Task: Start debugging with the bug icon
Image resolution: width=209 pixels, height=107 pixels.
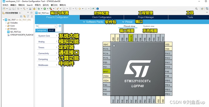Action: point(39,9)
